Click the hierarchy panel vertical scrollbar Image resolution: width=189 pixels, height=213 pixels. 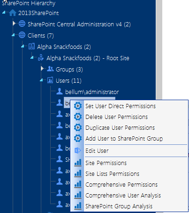point(159,50)
